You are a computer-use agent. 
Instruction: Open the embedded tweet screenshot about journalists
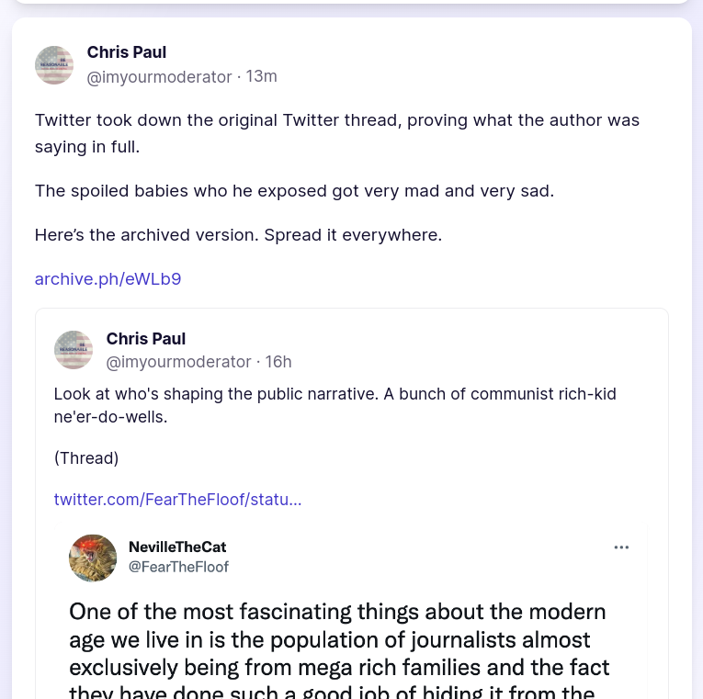(340, 643)
